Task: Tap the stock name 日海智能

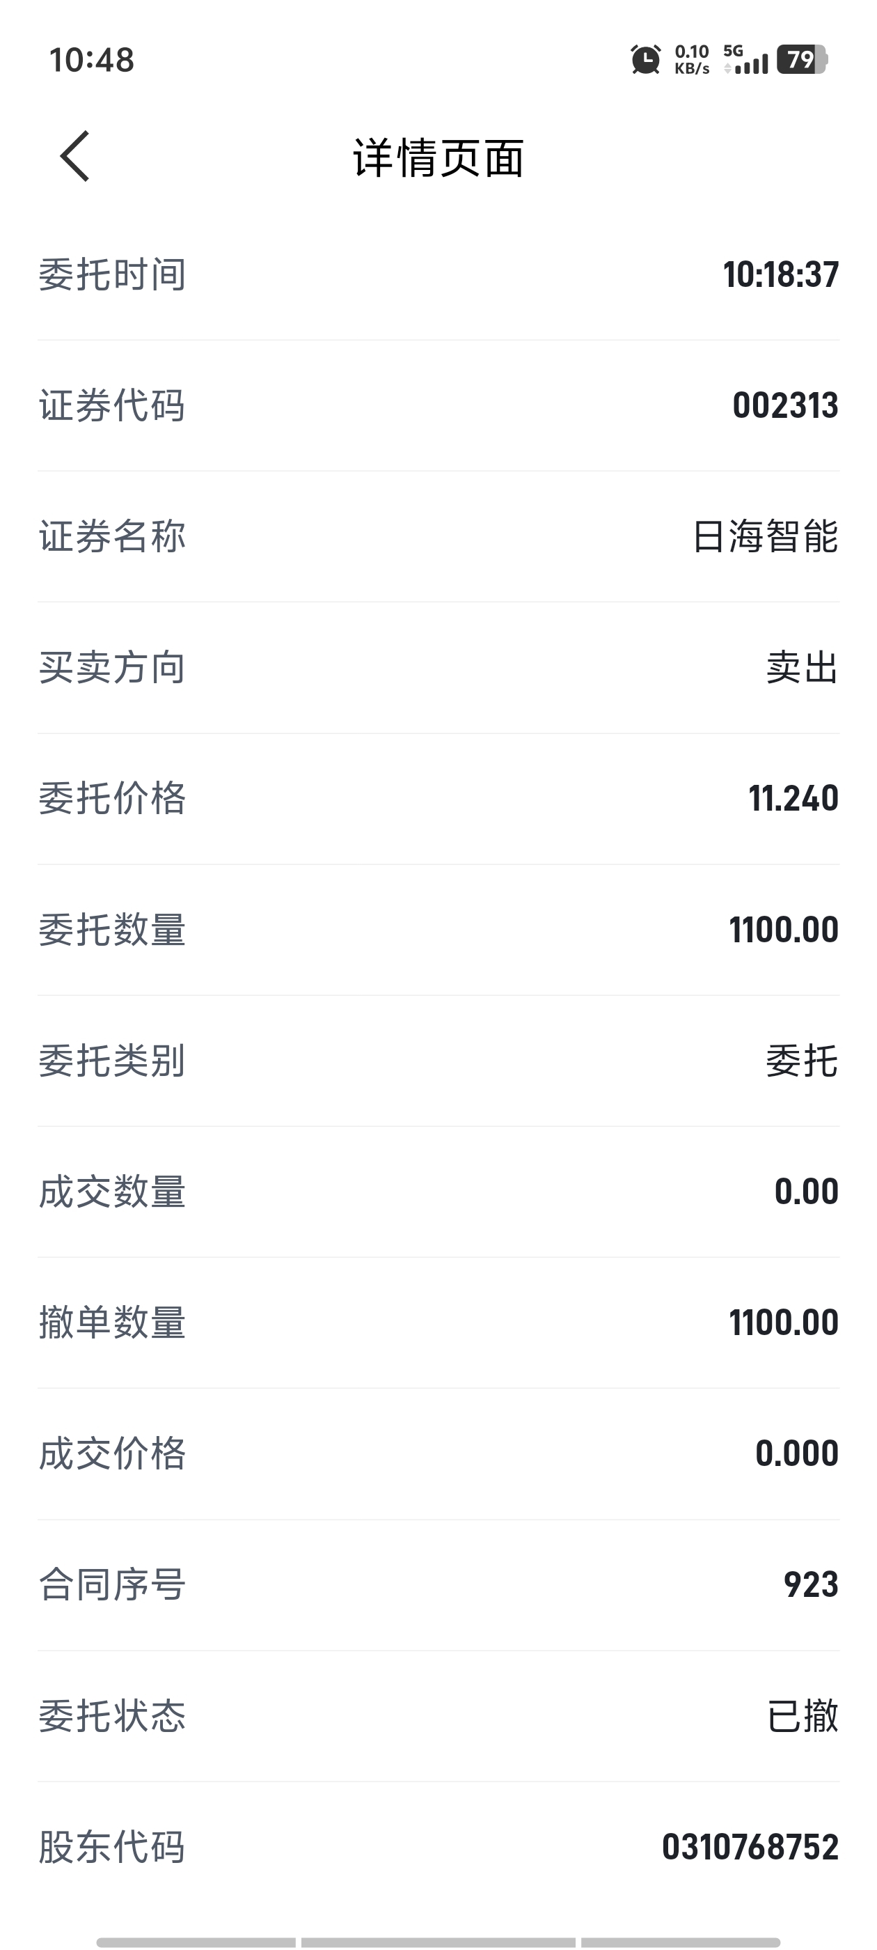Action: click(x=765, y=536)
